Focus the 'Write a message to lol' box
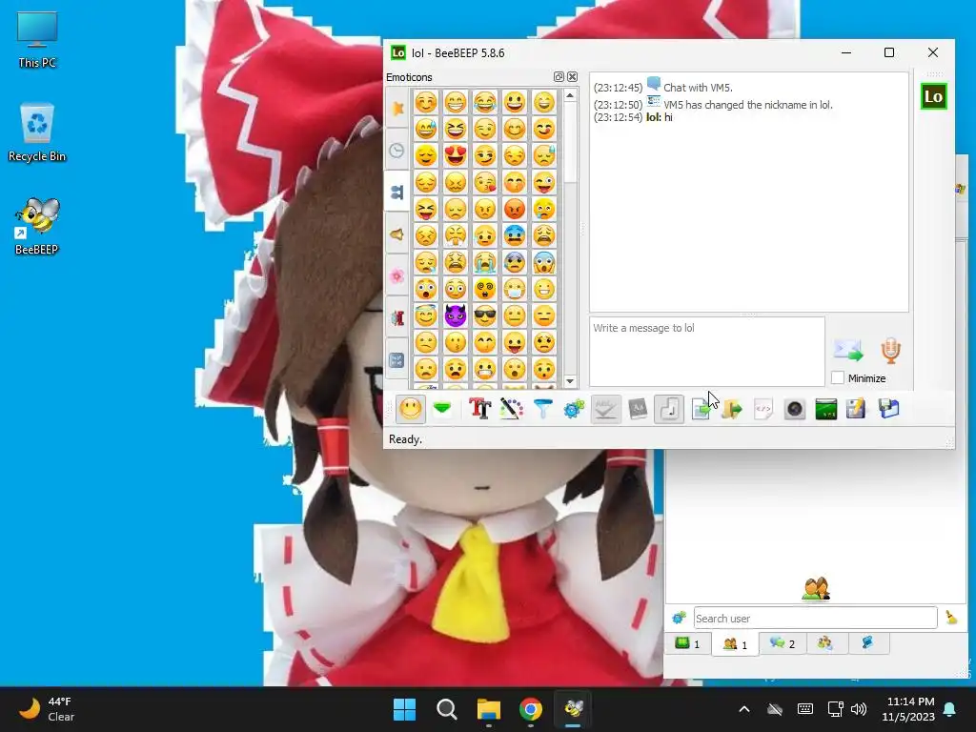 (707, 352)
